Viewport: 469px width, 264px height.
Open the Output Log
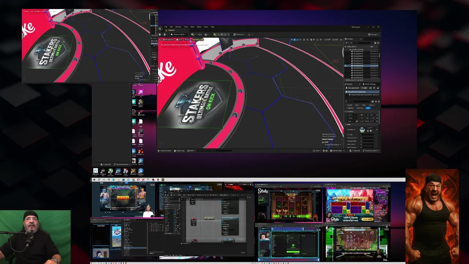coord(179,151)
